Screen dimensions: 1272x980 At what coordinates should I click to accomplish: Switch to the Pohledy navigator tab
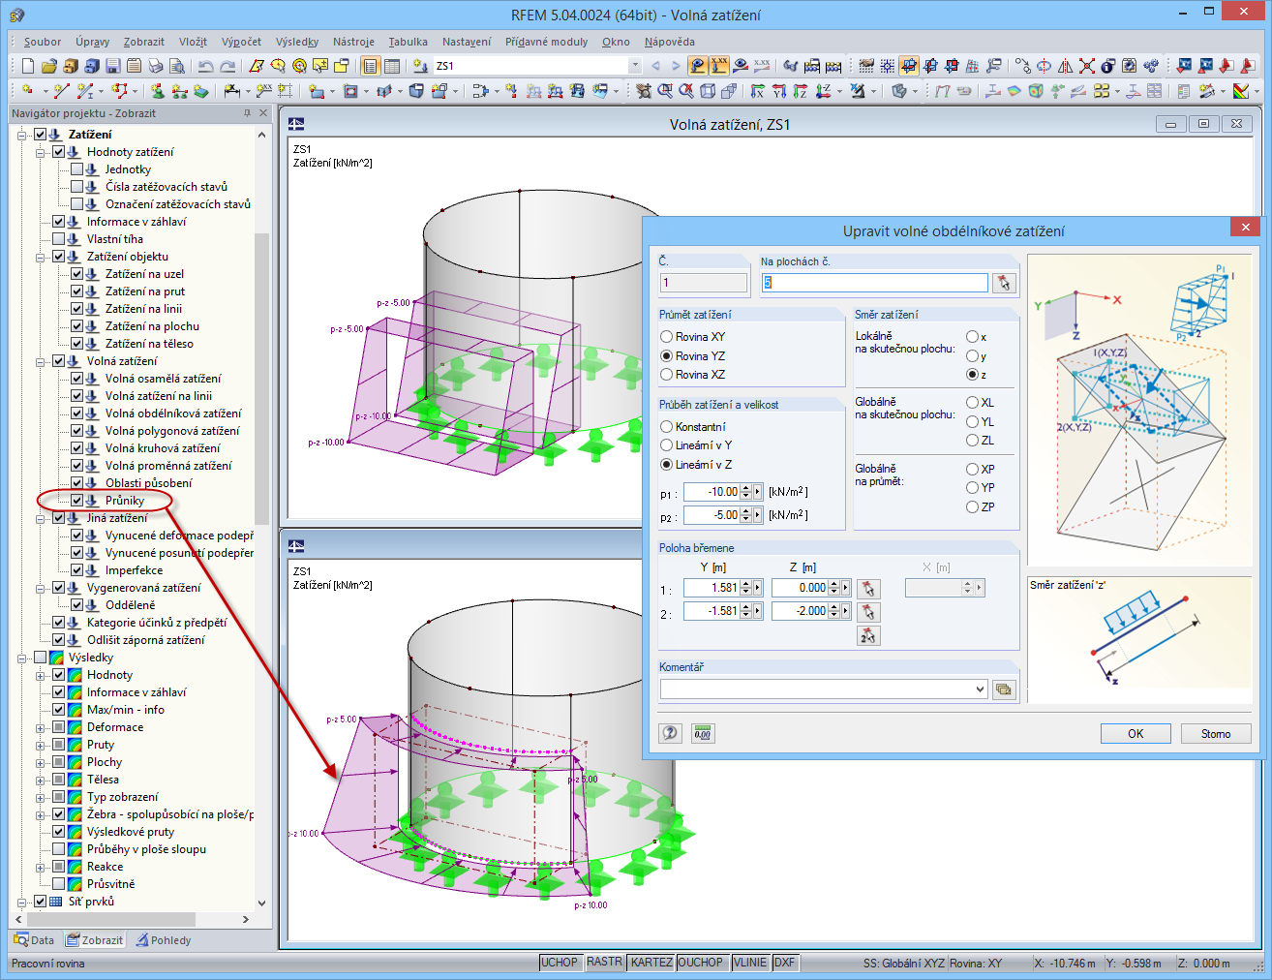coord(164,939)
